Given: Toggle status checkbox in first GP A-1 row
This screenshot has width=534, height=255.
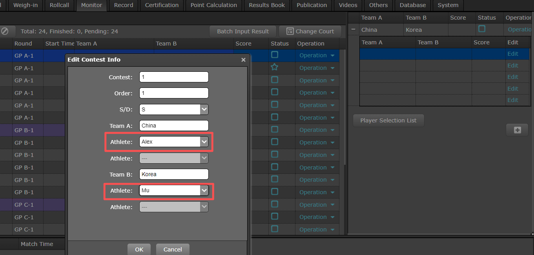Looking at the screenshot, I should click(275, 55).
